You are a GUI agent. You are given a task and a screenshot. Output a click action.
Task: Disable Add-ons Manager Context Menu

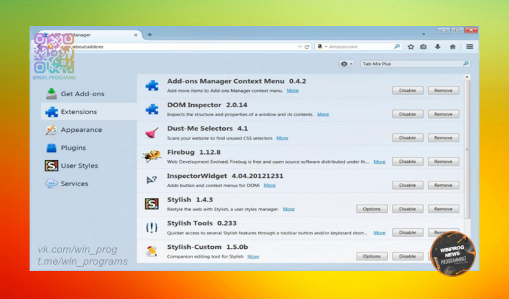pos(407,91)
